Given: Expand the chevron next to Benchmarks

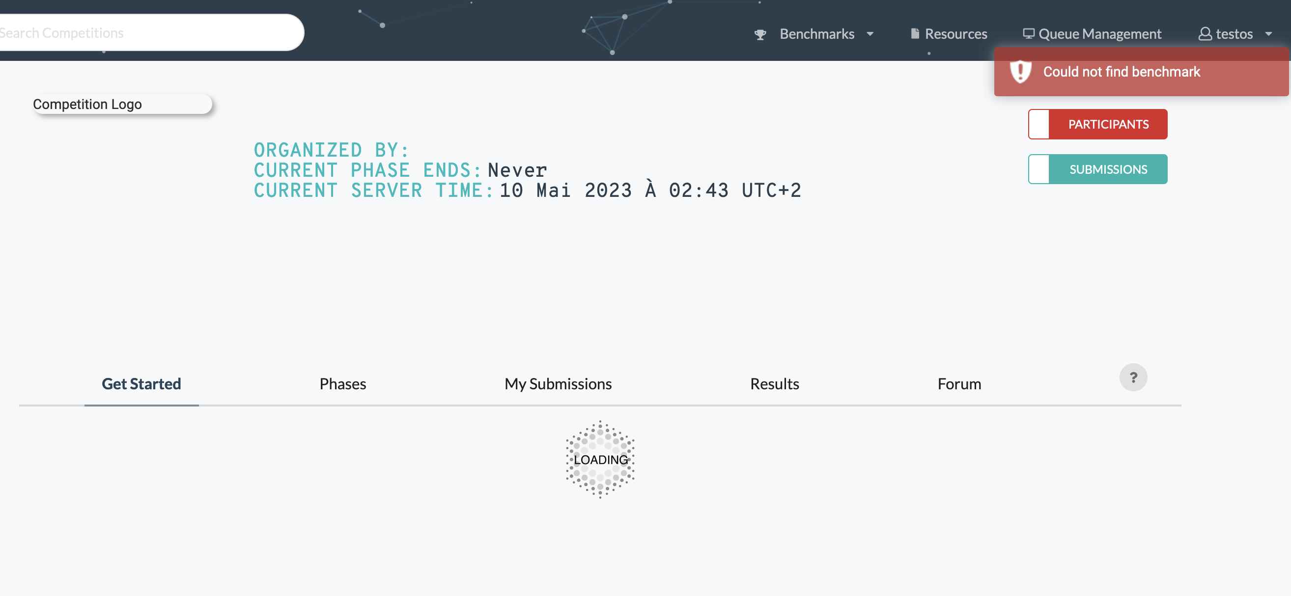Looking at the screenshot, I should (870, 33).
